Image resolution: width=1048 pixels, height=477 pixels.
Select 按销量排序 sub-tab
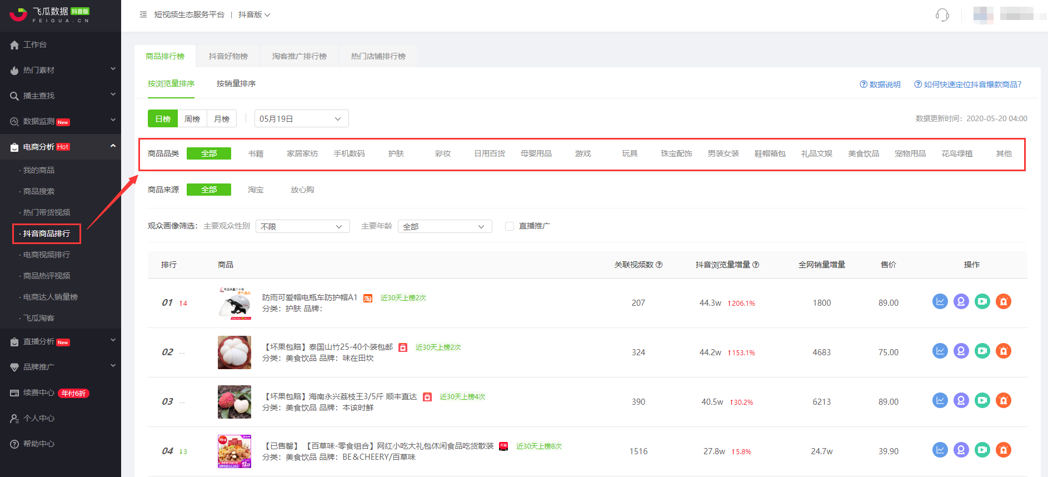pos(236,83)
